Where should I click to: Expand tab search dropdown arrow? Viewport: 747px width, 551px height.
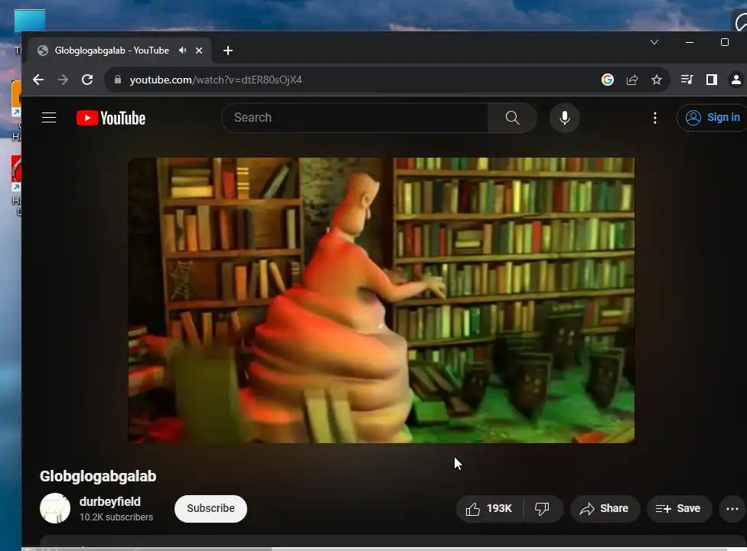654,42
